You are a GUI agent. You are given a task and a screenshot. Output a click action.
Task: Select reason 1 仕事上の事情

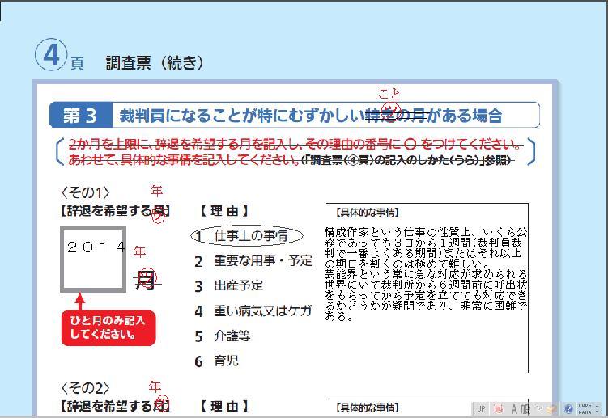click(x=247, y=235)
